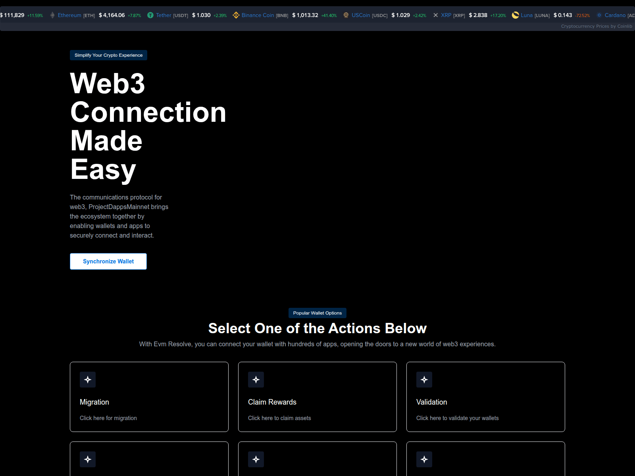Click the sparkle icon on the bottom-middle card
Screen dimensions: 635x476
(x=256, y=459)
